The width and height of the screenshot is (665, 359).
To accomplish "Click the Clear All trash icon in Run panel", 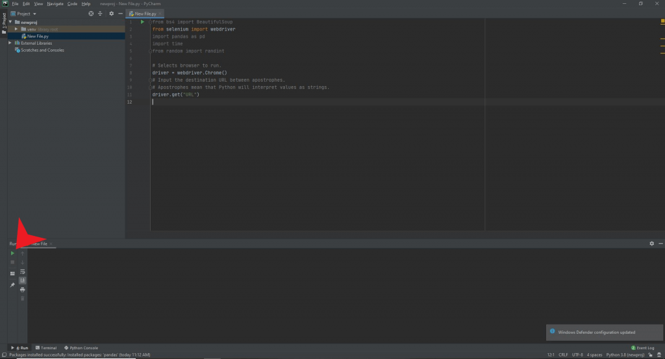I will click(x=23, y=298).
